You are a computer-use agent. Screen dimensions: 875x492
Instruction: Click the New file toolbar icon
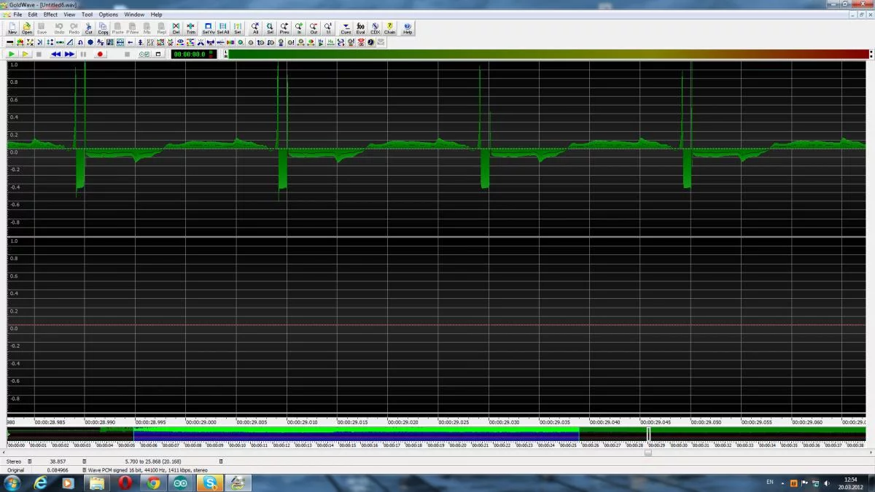[12, 28]
